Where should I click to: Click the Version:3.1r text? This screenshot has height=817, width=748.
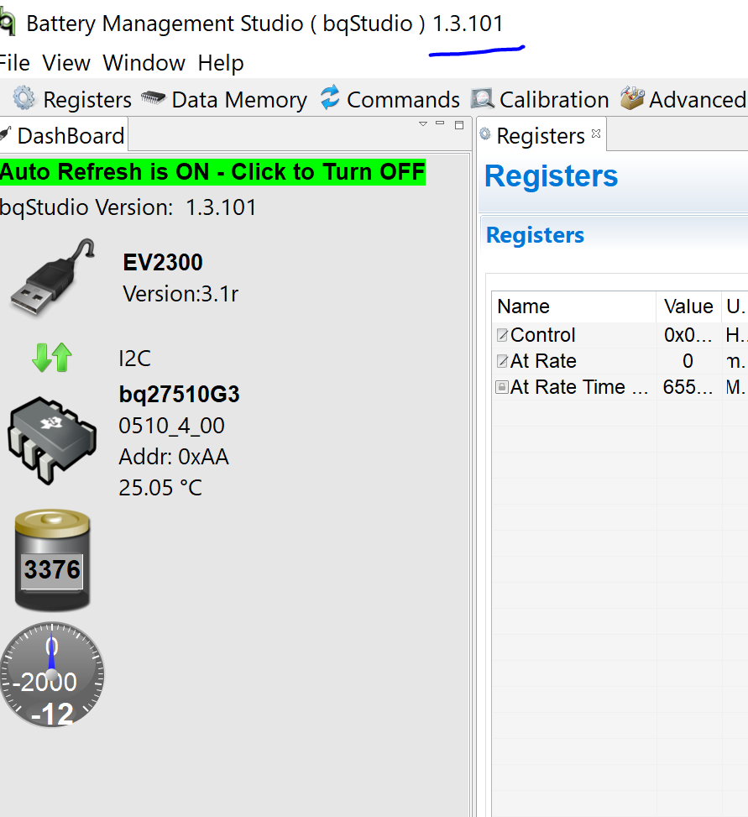(x=180, y=295)
